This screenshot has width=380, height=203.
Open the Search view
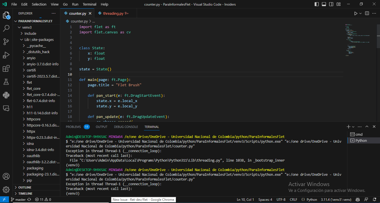(x=6, y=28)
